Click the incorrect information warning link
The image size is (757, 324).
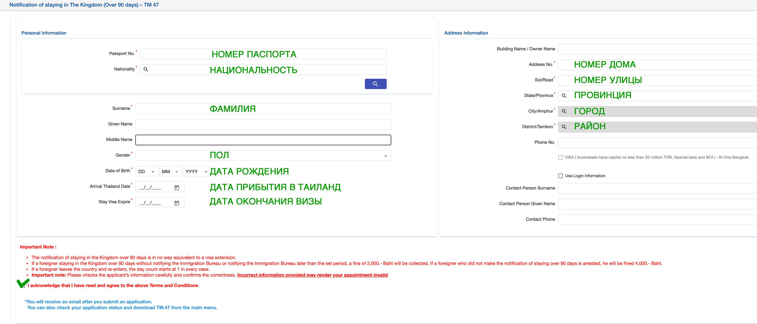click(x=312, y=275)
